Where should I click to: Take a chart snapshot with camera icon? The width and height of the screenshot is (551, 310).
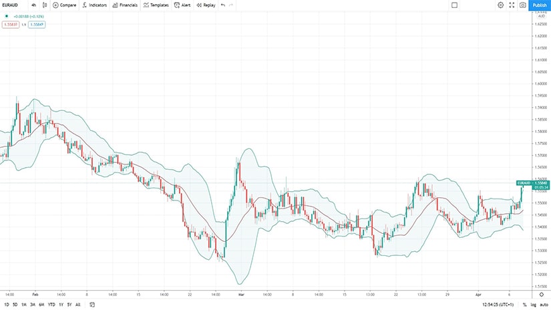(522, 5)
